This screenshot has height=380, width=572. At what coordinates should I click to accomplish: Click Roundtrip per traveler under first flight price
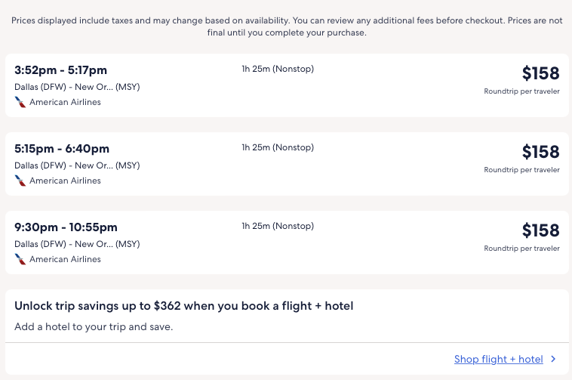[x=521, y=91]
